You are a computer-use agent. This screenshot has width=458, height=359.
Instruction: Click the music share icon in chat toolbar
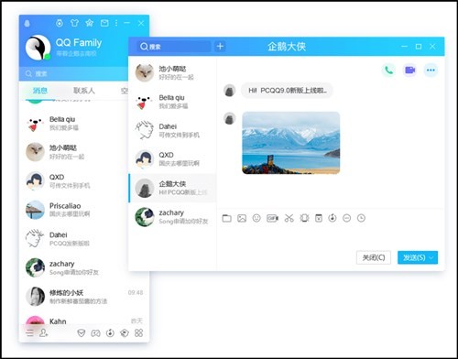333,218
